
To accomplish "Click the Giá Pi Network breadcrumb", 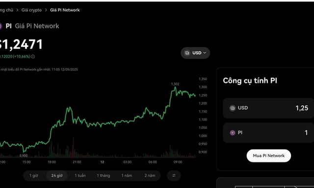I will point(65,10).
